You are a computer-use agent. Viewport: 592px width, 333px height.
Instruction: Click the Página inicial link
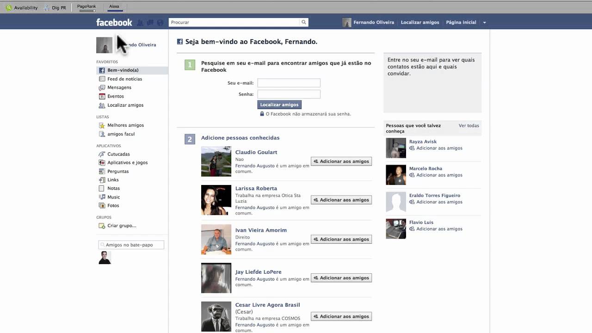(461, 22)
